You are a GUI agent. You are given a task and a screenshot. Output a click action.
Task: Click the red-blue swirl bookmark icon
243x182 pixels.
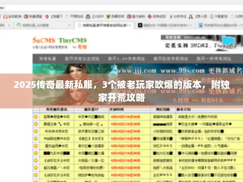point(47,17)
